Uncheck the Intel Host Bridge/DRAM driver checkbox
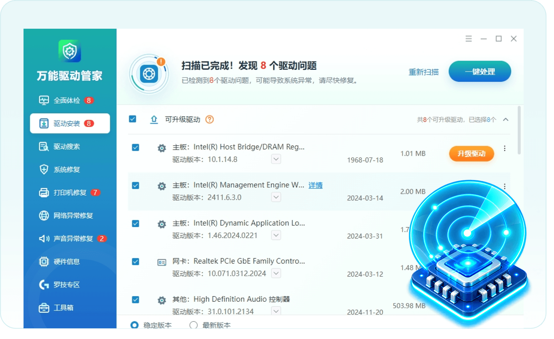Image resolution: width=554 pixels, height=339 pixels. point(136,148)
